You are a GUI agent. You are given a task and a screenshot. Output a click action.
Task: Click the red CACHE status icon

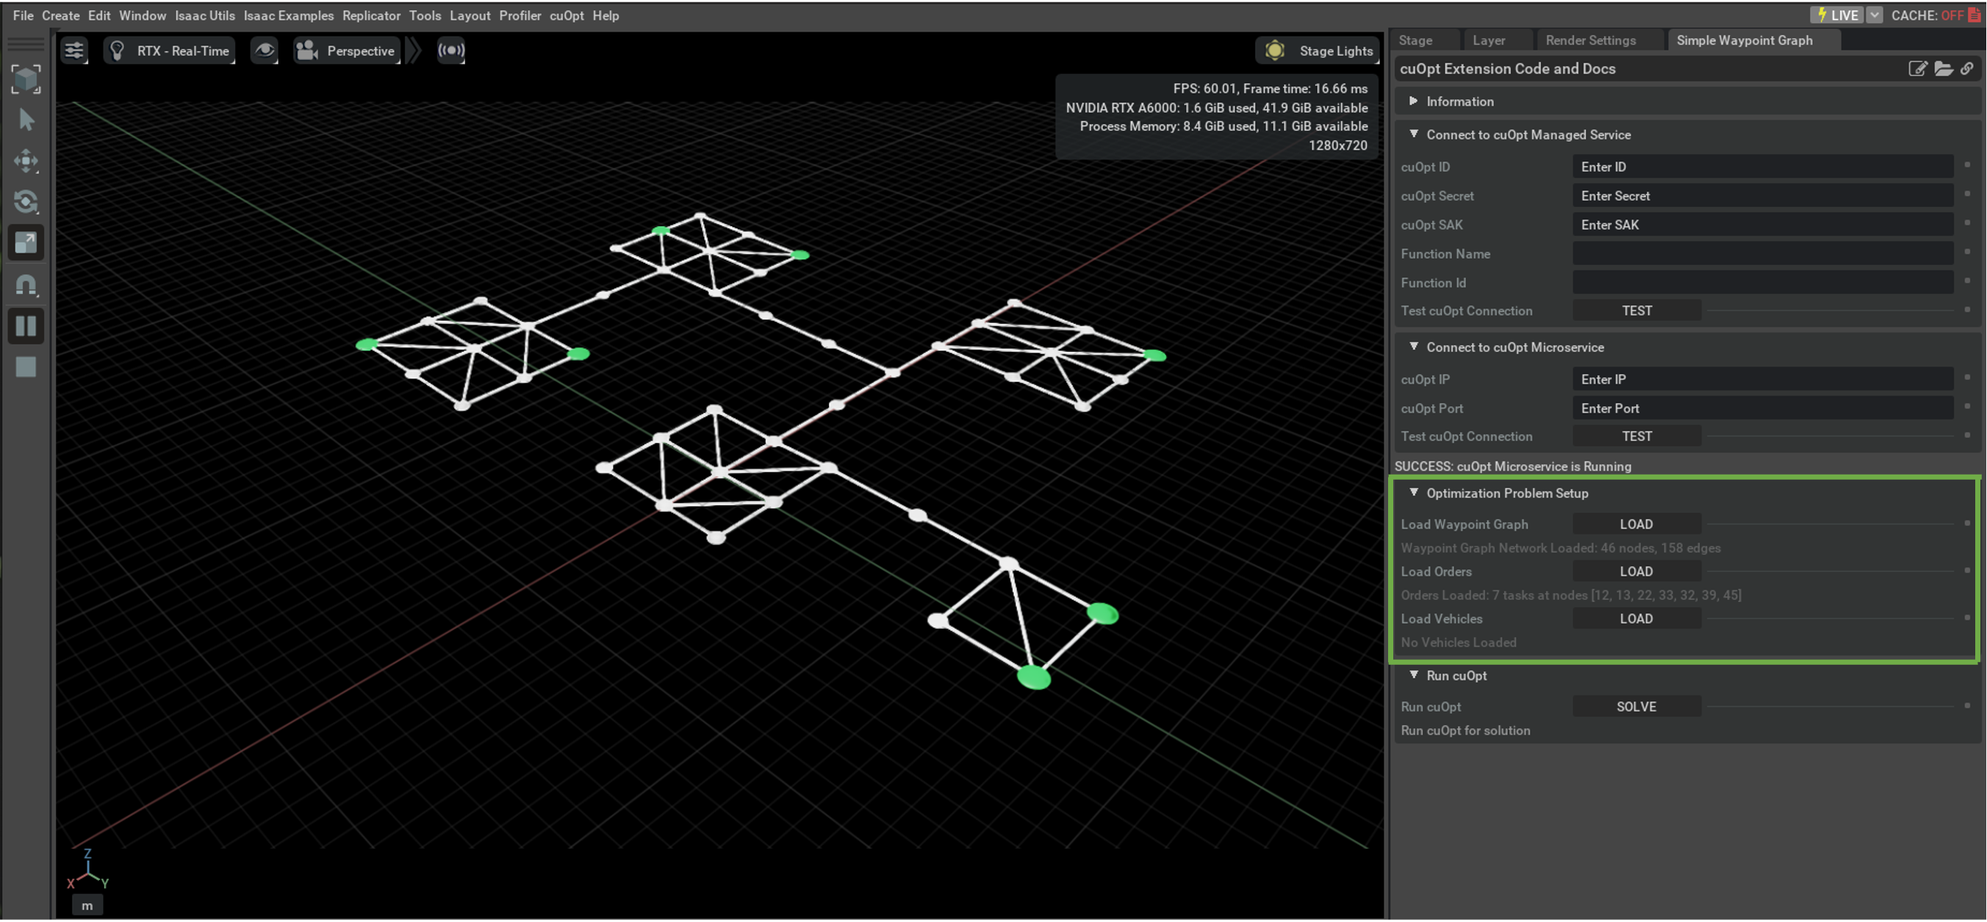click(x=1975, y=15)
